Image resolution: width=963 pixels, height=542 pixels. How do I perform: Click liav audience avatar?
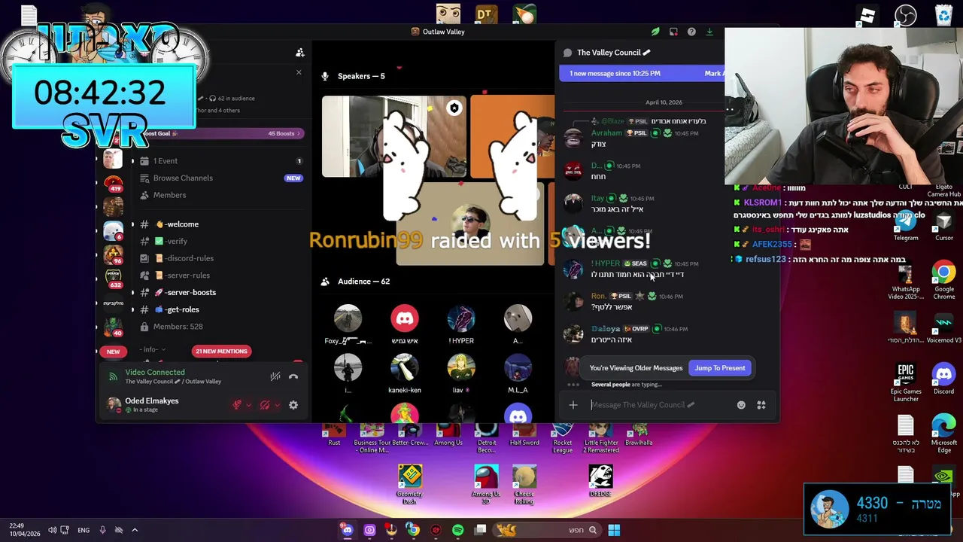point(461,368)
